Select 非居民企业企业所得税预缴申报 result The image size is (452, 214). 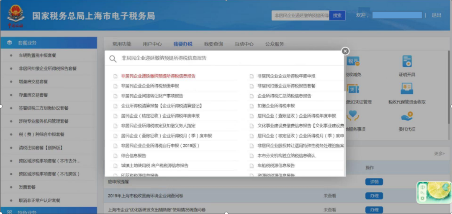(150, 86)
